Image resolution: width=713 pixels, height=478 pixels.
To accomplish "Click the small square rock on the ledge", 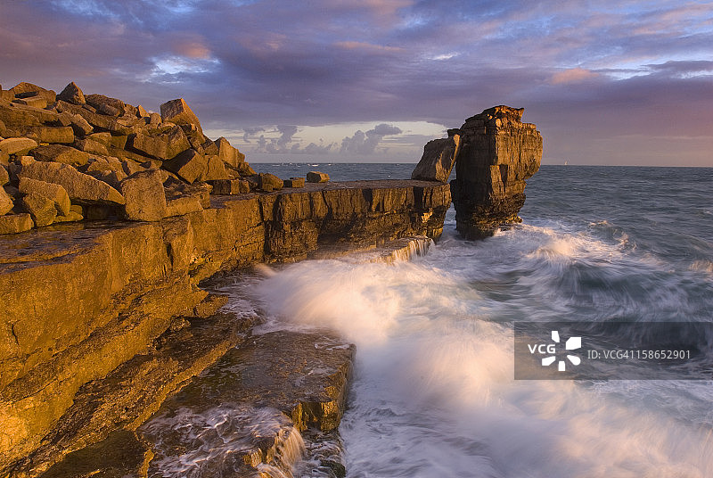I will click(316, 177).
